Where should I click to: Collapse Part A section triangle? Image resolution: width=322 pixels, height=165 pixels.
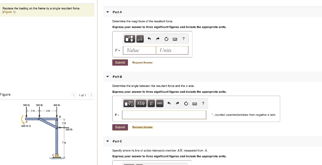[x=108, y=12]
